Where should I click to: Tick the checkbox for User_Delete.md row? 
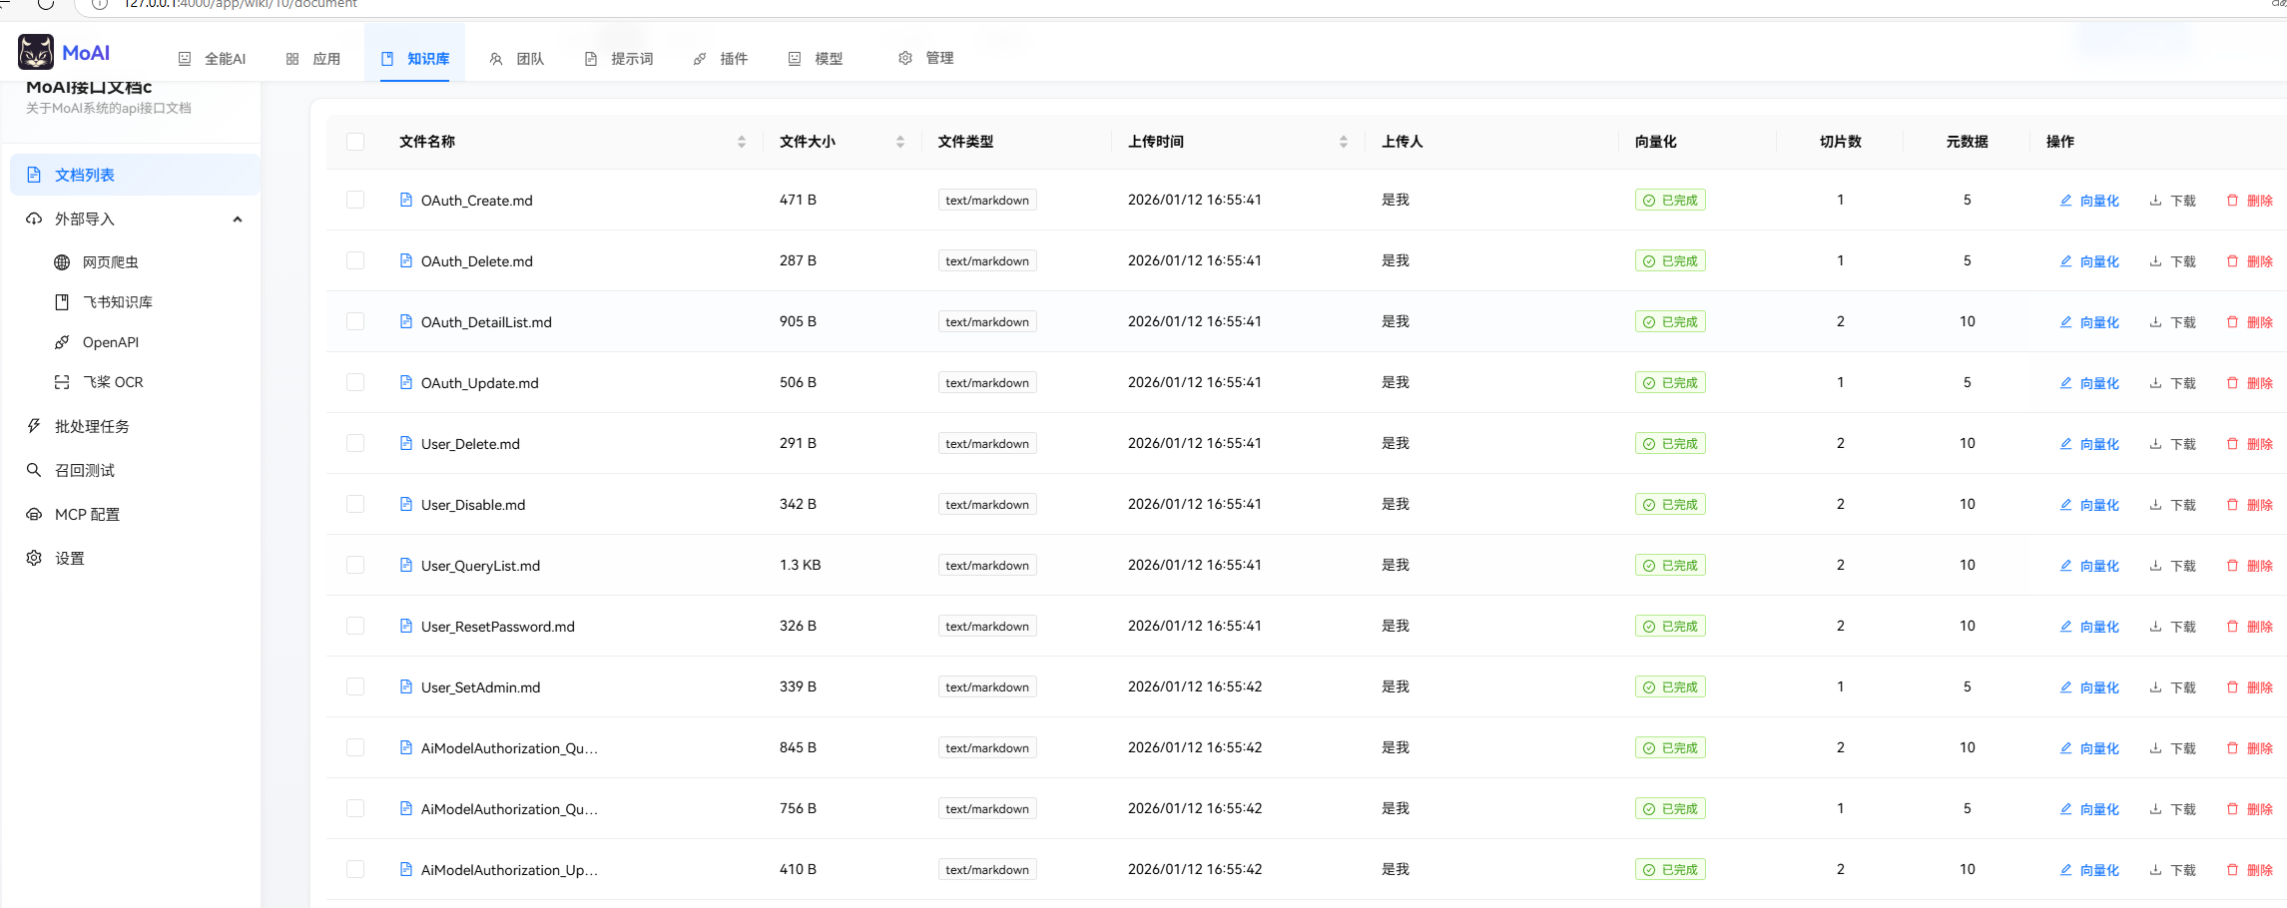[355, 443]
